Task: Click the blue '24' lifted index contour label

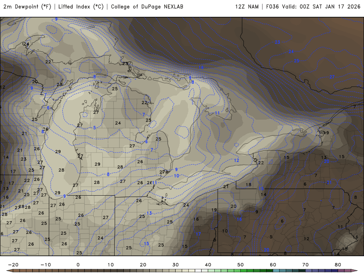Action: [291, 51]
